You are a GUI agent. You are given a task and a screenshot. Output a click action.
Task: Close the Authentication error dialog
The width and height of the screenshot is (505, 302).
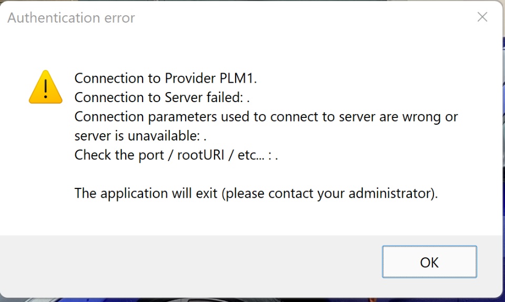pos(482,17)
